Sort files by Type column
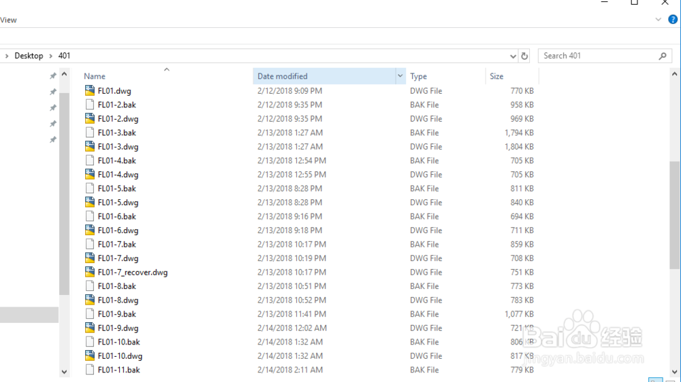Image resolution: width=681 pixels, height=382 pixels. 418,76
